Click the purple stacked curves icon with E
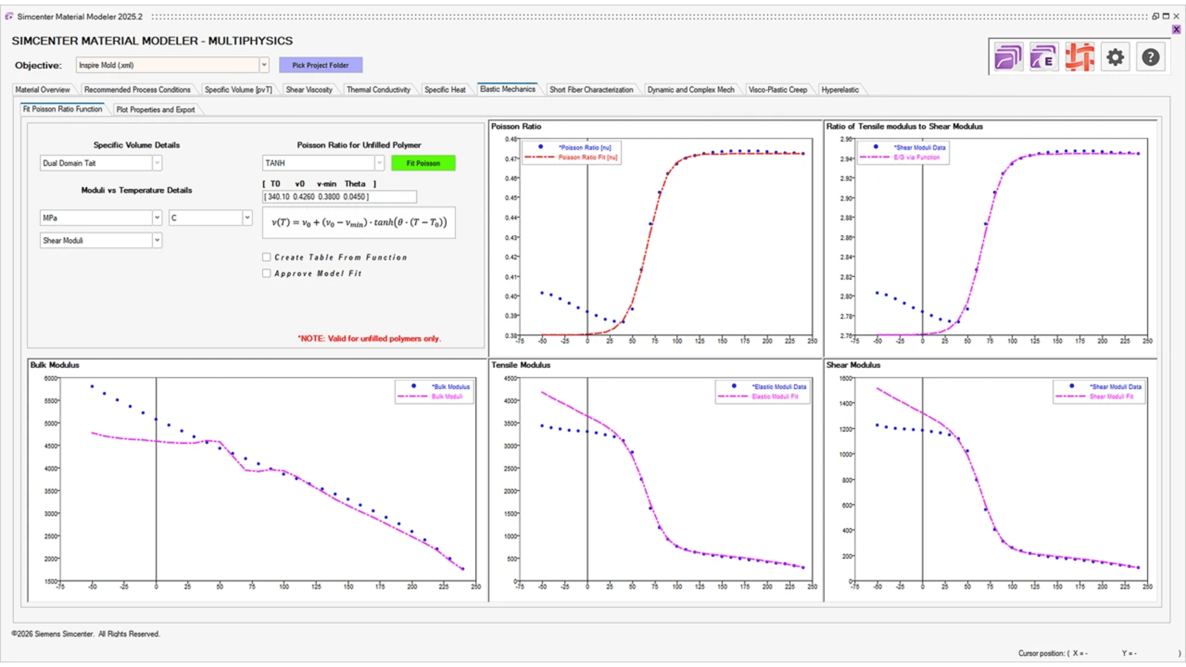This screenshot has height=667, width=1186. click(x=1044, y=58)
